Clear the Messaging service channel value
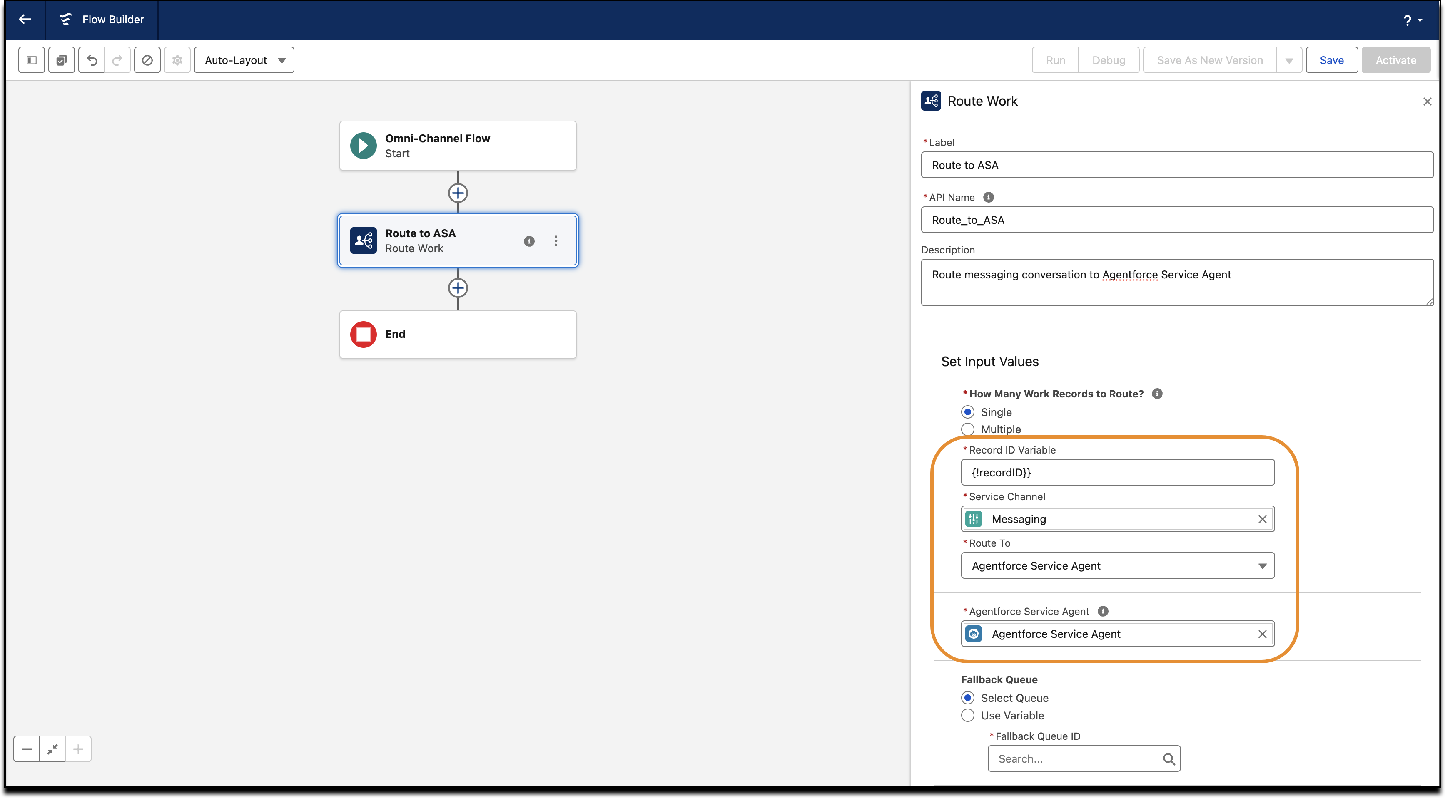1445x798 pixels. [1262, 519]
